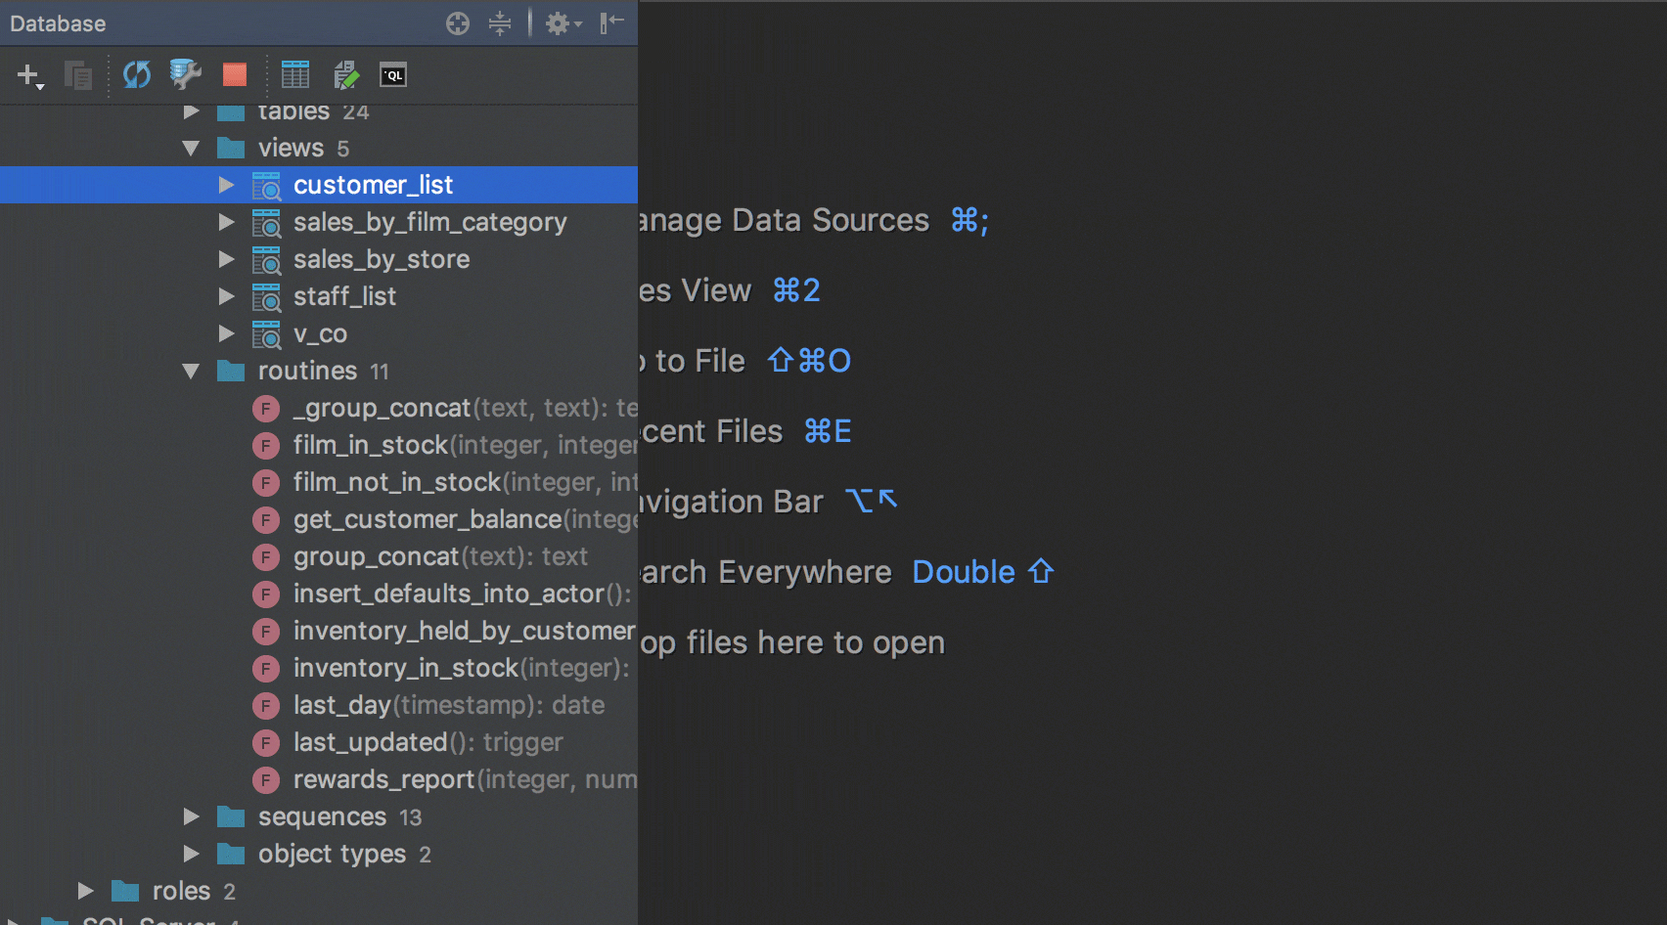This screenshot has width=1667, height=925.
Task: Collapse the routines folder
Action: click(x=192, y=371)
